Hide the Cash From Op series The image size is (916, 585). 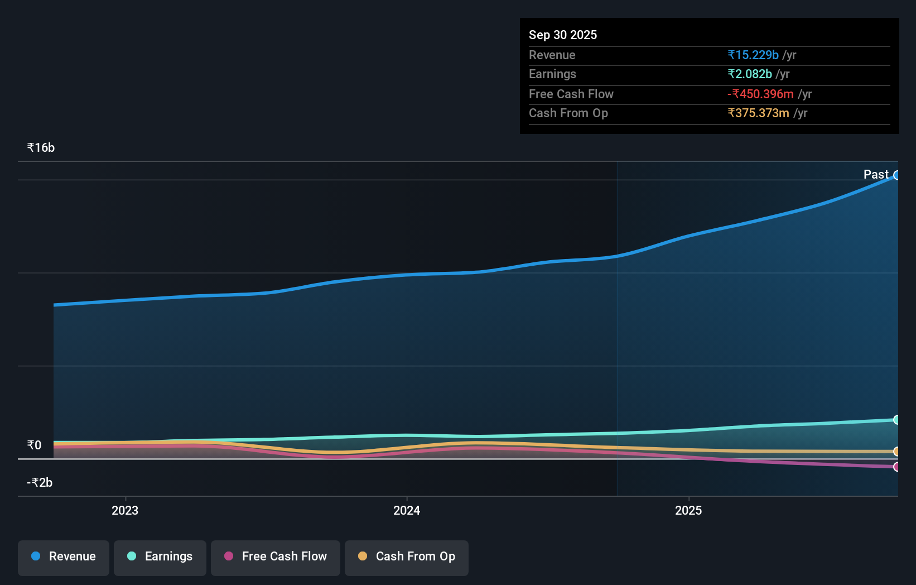406,557
